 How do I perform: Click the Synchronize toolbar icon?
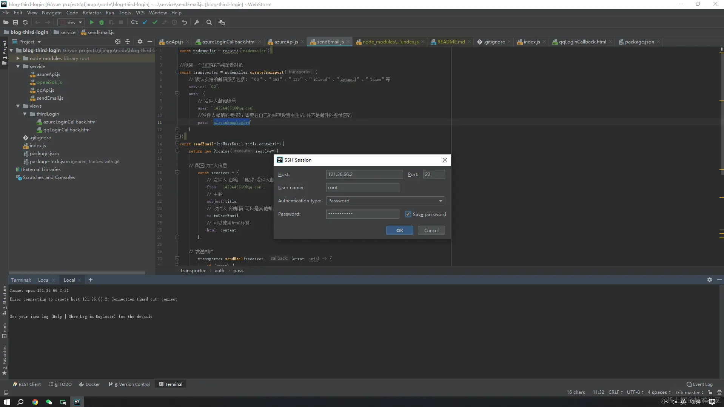coord(25,22)
